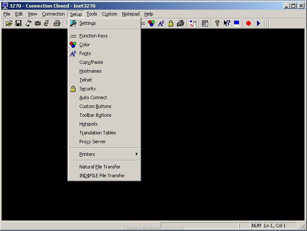Viewport: 307px width, 231px height.
Task: Open the Tools menu
Action: (92, 14)
